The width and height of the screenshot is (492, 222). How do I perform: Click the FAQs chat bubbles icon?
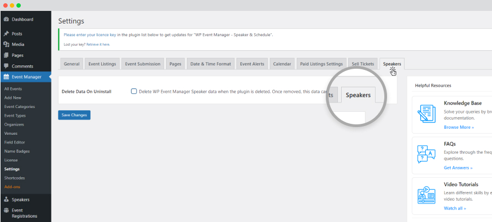426,154
